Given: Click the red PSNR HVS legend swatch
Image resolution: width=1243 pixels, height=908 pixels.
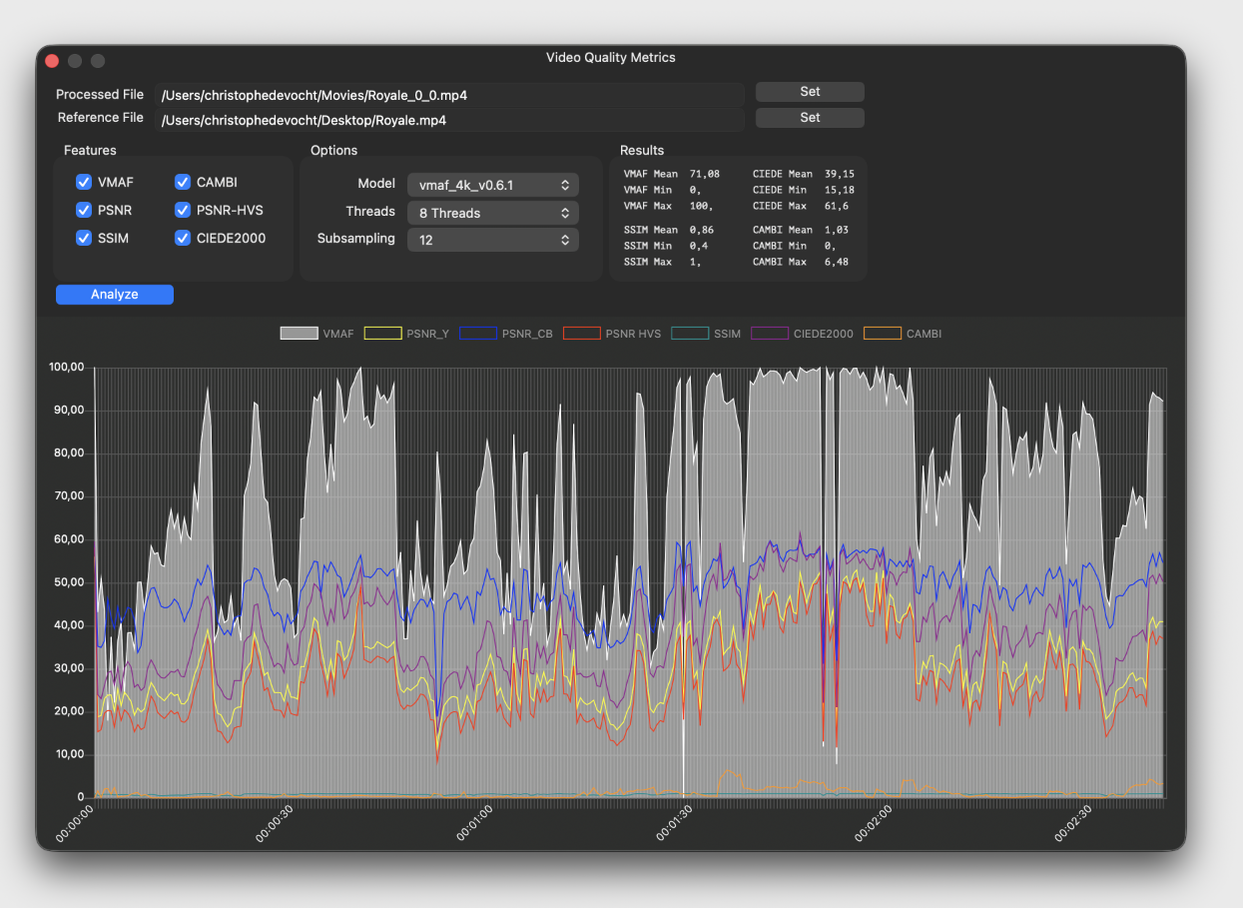Looking at the screenshot, I should pyautogui.click(x=582, y=334).
